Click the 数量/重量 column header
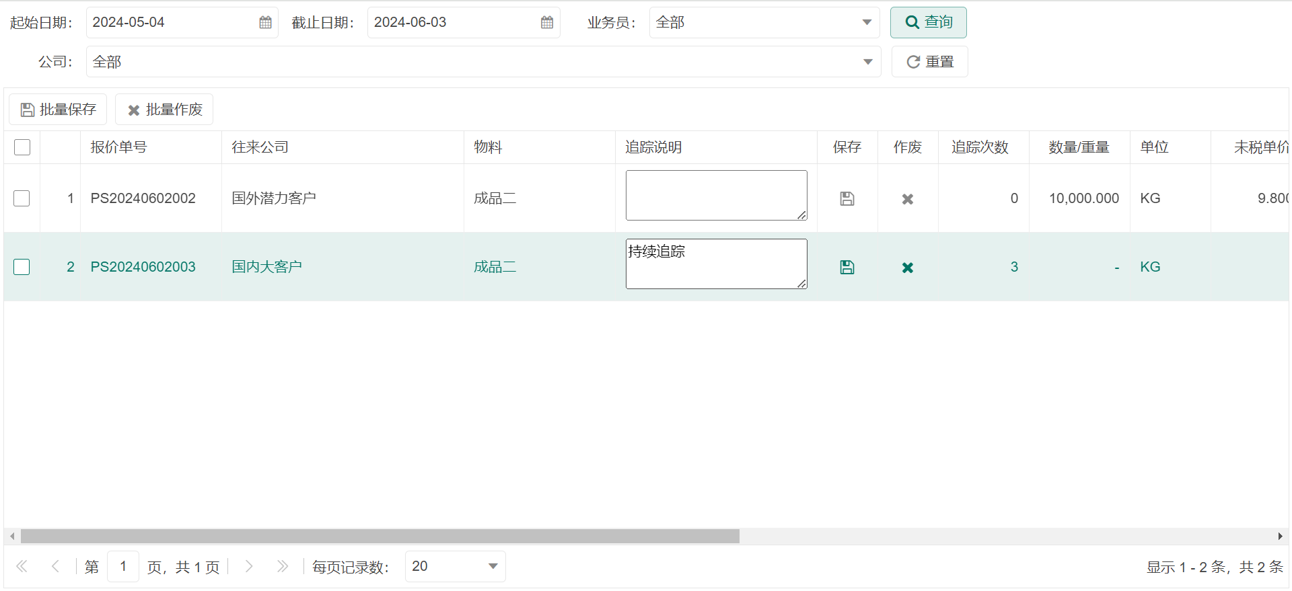Screen dimensions: 1292x591 coord(1079,147)
